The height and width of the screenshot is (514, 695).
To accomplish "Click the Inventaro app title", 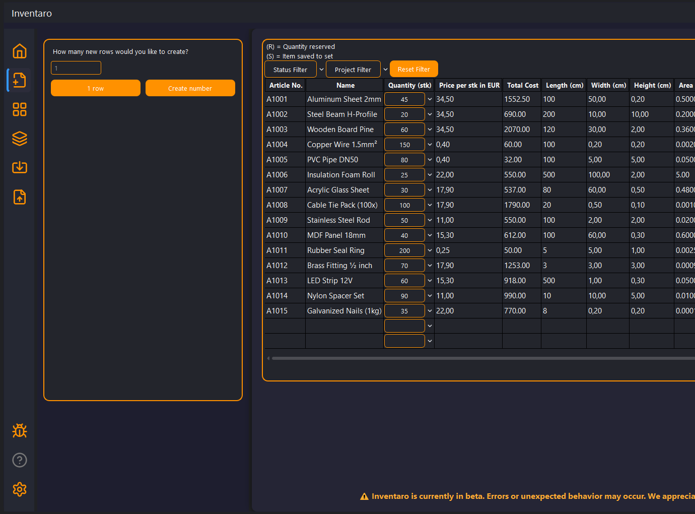I will pos(32,13).
